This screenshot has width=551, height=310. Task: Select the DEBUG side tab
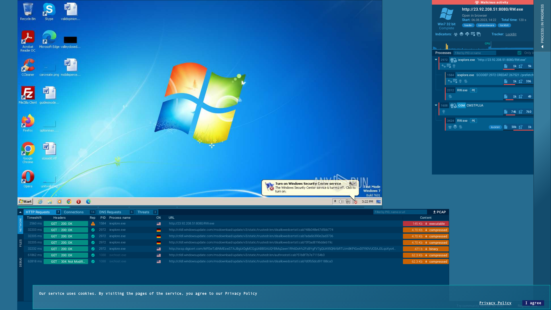tap(20, 262)
